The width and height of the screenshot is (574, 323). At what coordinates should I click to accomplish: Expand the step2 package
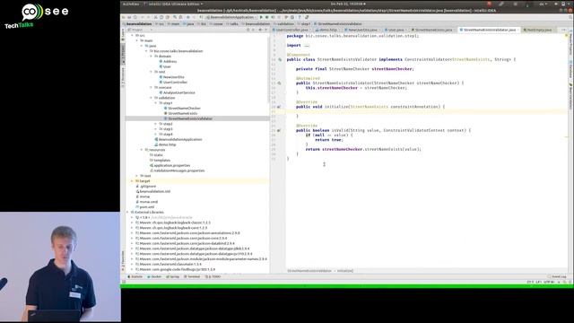pos(156,124)
